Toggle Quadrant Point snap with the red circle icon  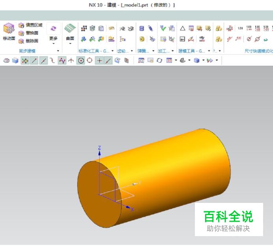(90, 61)
